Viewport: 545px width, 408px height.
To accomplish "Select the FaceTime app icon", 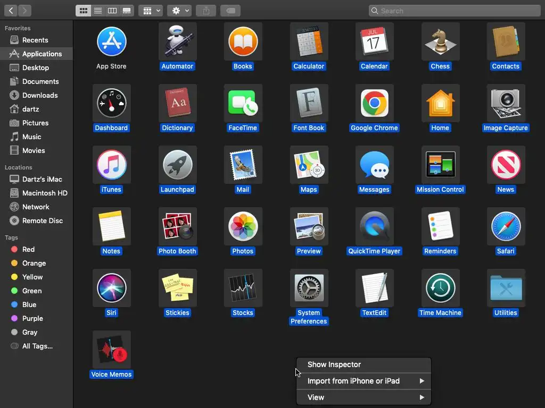I will pos(243,103).
